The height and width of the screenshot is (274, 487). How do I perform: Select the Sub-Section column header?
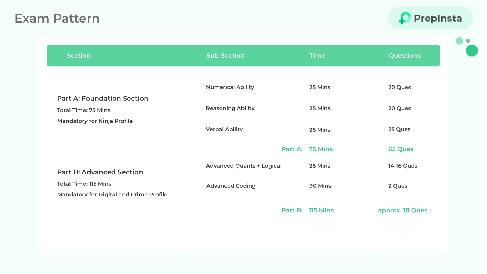(x=225, y=56)
